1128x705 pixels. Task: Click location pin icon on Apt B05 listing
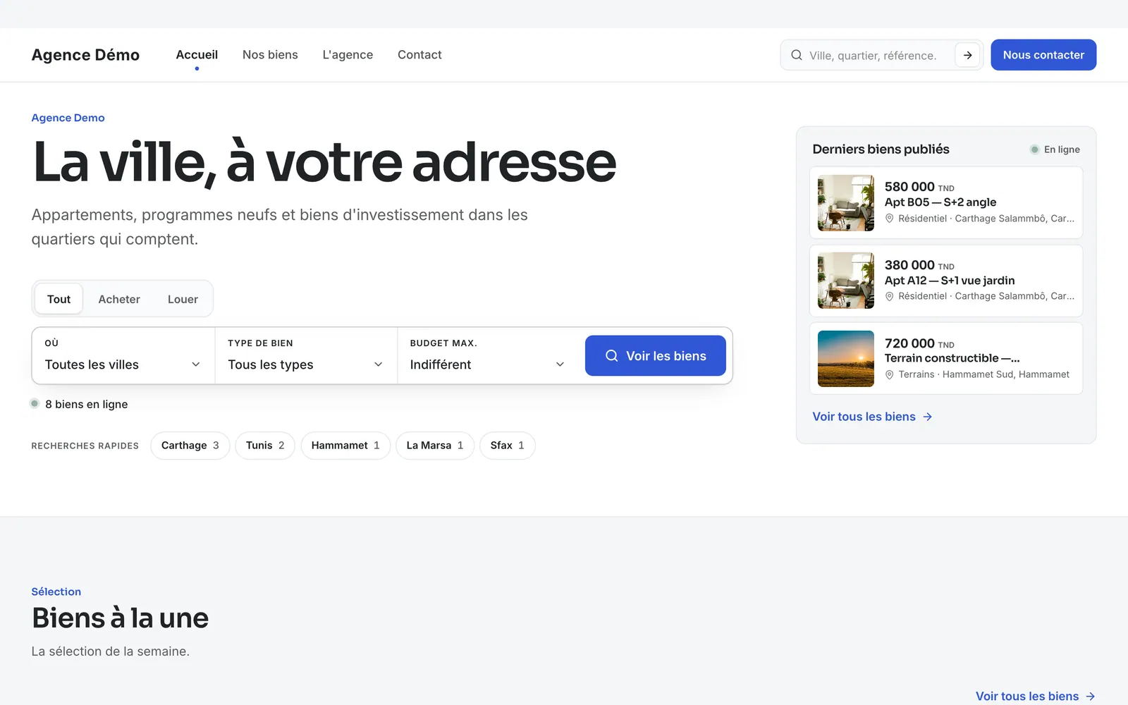pyautogui.click(x=889, y=219)
